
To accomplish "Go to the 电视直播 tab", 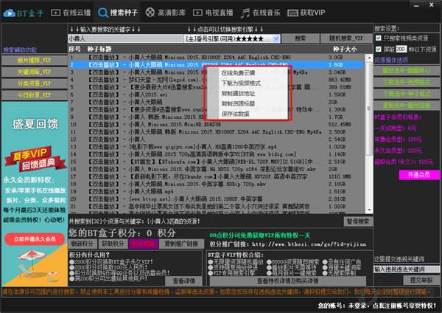I will [x=213, y=13].
